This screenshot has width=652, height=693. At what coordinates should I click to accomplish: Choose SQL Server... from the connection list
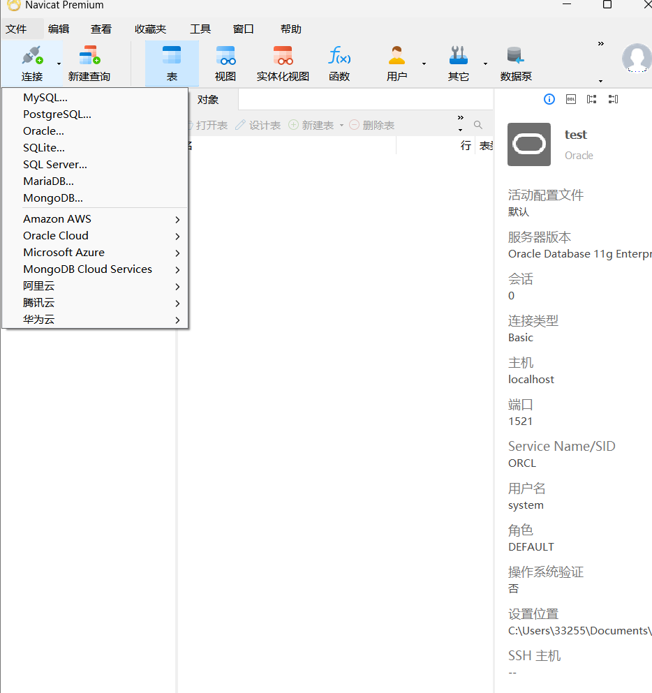(x=95, y=165)
